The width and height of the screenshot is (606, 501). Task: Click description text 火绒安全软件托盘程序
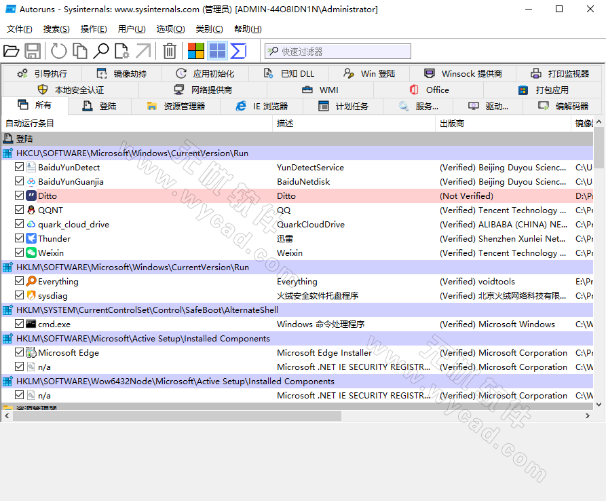click(x=318, y=296)
